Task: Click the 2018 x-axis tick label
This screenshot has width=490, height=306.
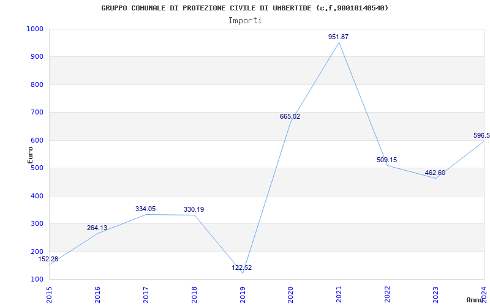Action: 194,294
